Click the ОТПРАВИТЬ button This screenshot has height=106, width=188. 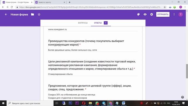click(x=163, y=14)
